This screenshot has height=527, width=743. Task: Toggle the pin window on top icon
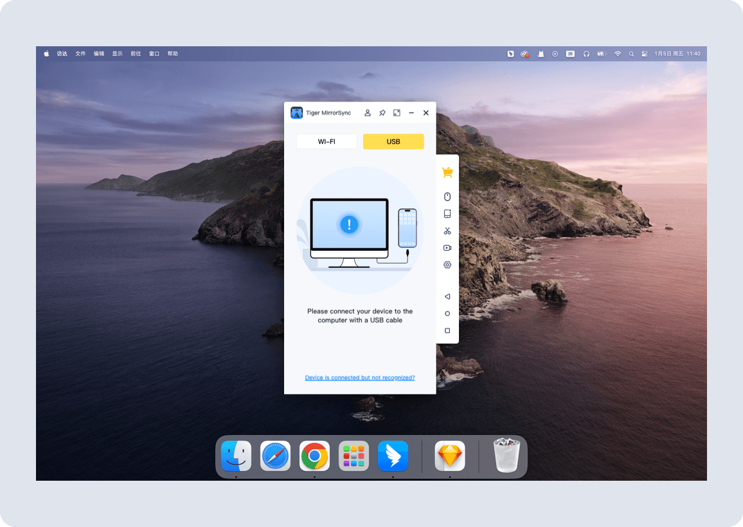coord(382,113)
